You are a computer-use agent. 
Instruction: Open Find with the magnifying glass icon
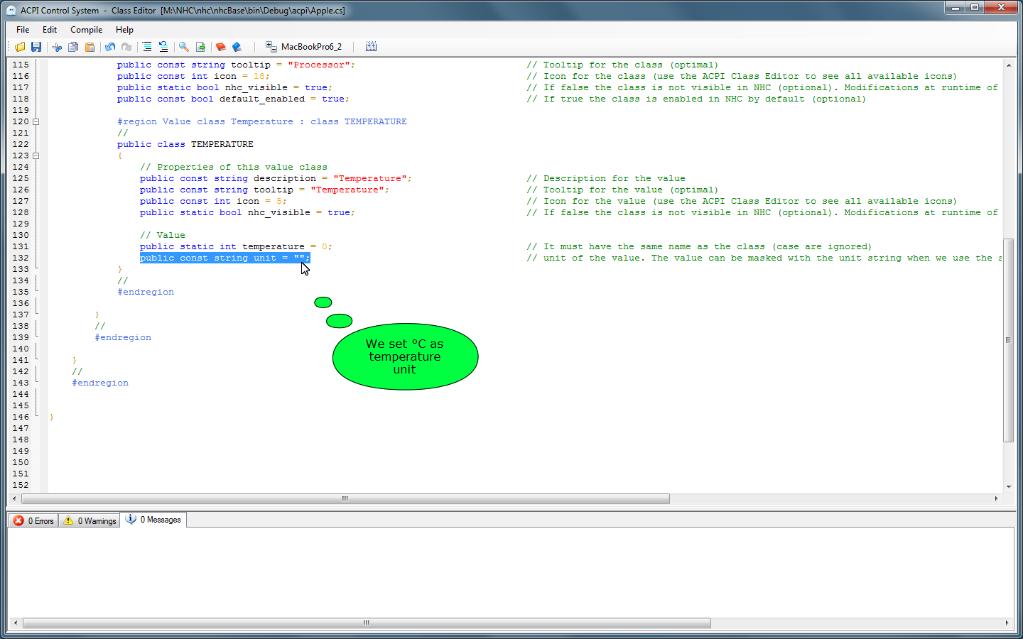(x=184, y=47)
